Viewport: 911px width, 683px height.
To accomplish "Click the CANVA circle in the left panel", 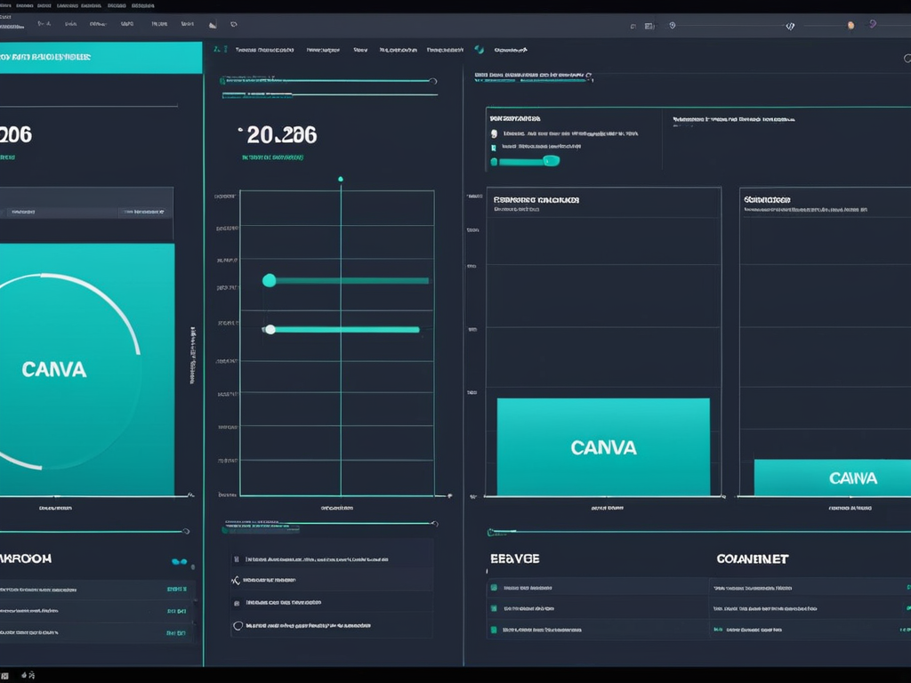I will [55, 370].
